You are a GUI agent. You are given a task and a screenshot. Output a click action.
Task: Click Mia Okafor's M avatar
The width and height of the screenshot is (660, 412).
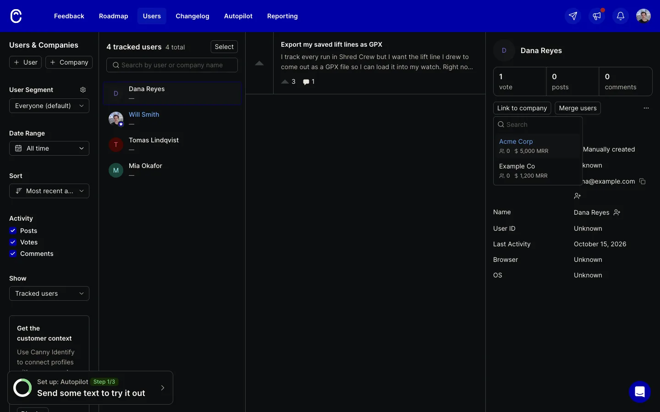click(116, 170)
